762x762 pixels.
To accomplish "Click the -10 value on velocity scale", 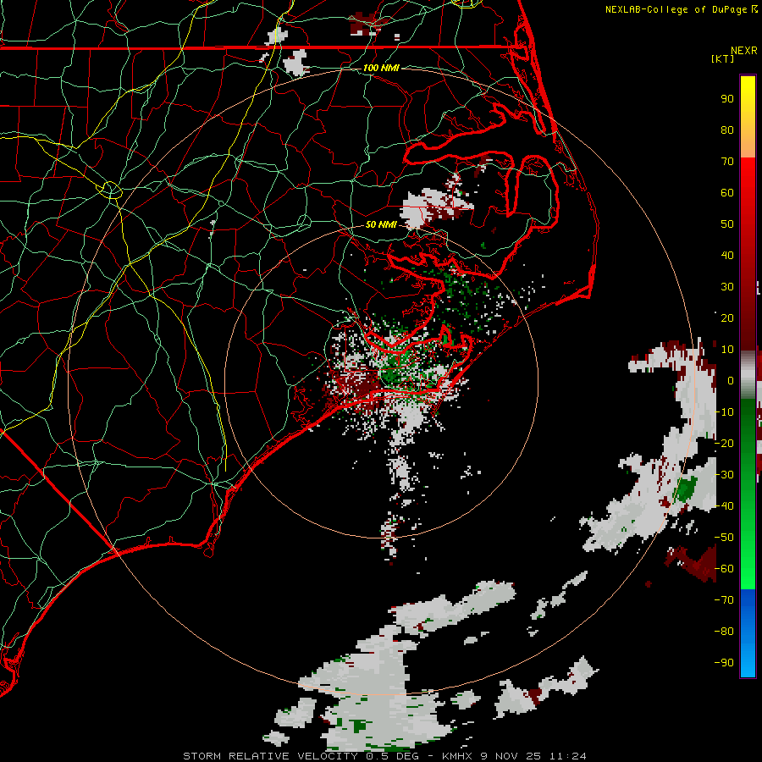I will coord(724,412).
